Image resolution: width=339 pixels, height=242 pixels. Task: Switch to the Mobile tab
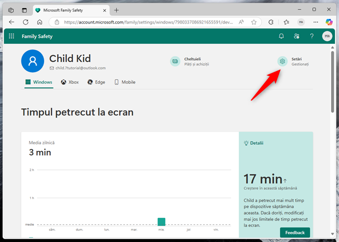coord(125,82)
